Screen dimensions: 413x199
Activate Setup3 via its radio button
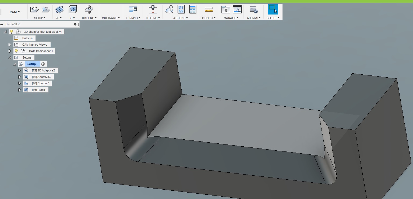click(43, 64)
